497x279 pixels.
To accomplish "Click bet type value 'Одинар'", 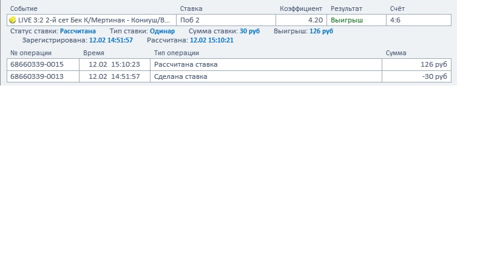I will pos(162,31).
